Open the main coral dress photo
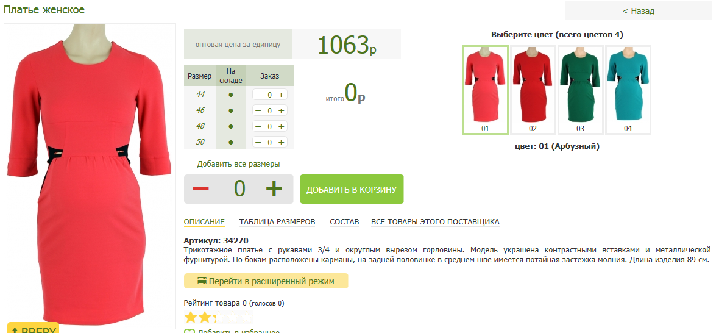 pyautogui.click(x=90, y=171)
